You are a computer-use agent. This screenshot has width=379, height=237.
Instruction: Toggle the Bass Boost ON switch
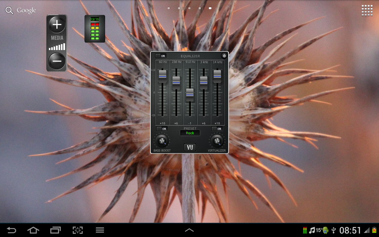pos(162,129)
